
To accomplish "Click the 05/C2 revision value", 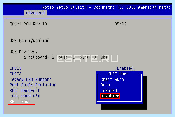I will click(x=120, y=24).
